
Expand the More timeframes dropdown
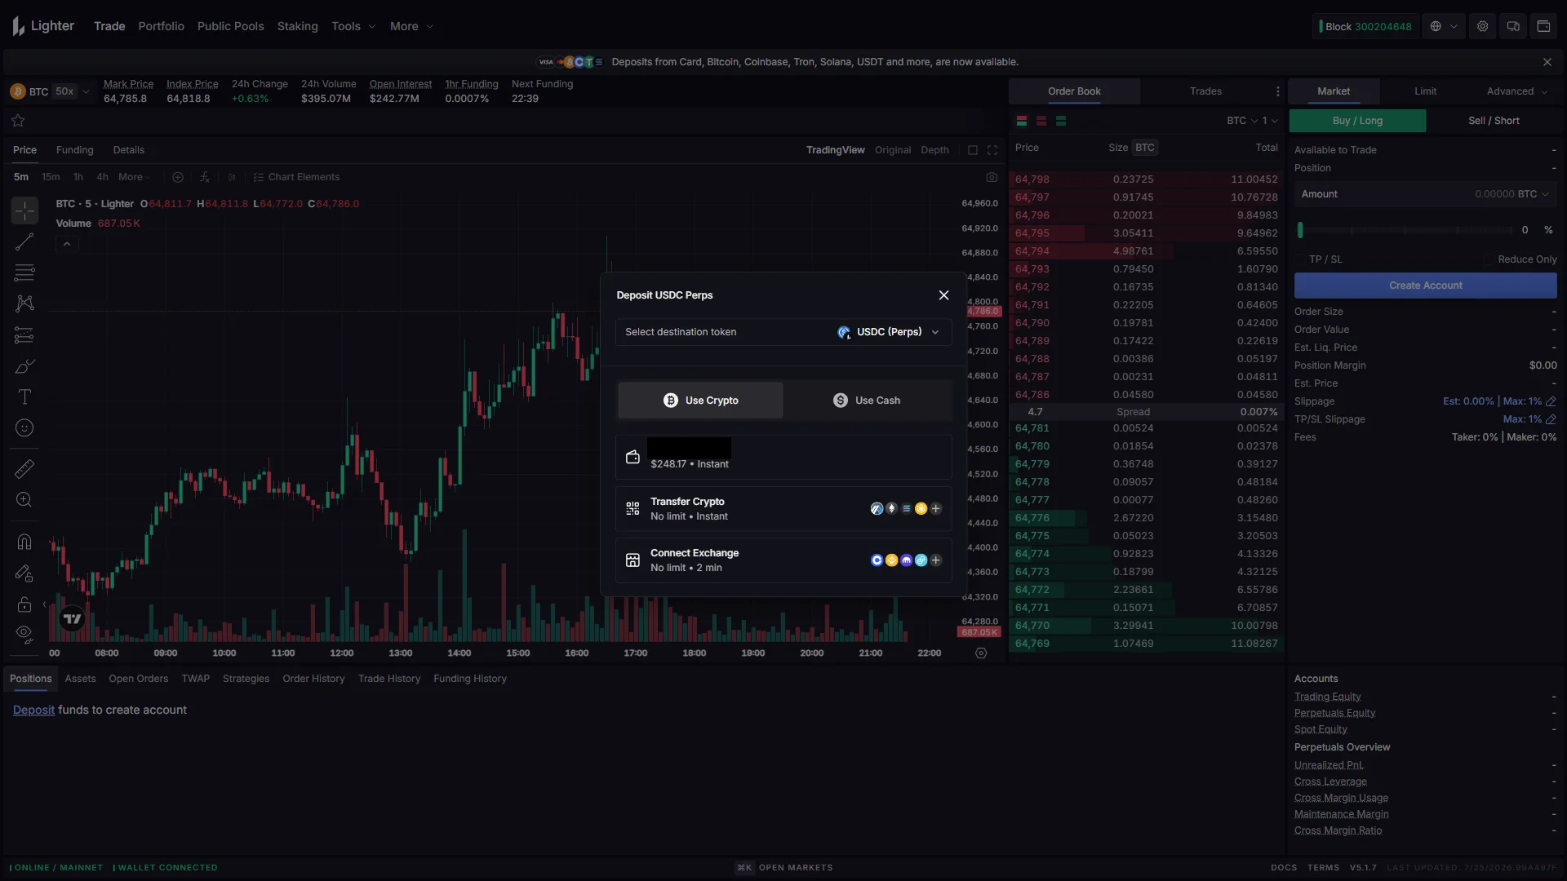tap(135, 177)
